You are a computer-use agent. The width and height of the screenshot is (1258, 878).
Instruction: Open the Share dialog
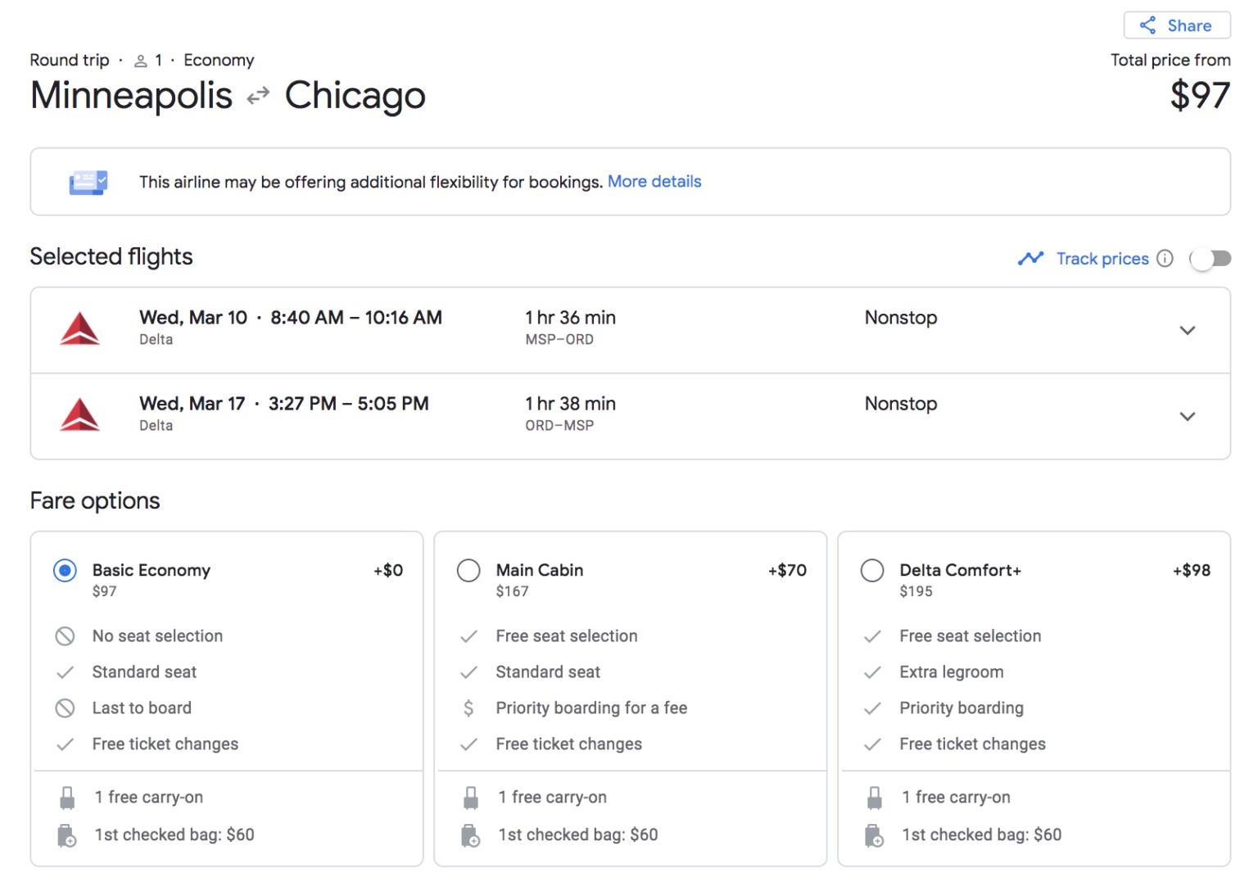click(x=1177, y=25)
